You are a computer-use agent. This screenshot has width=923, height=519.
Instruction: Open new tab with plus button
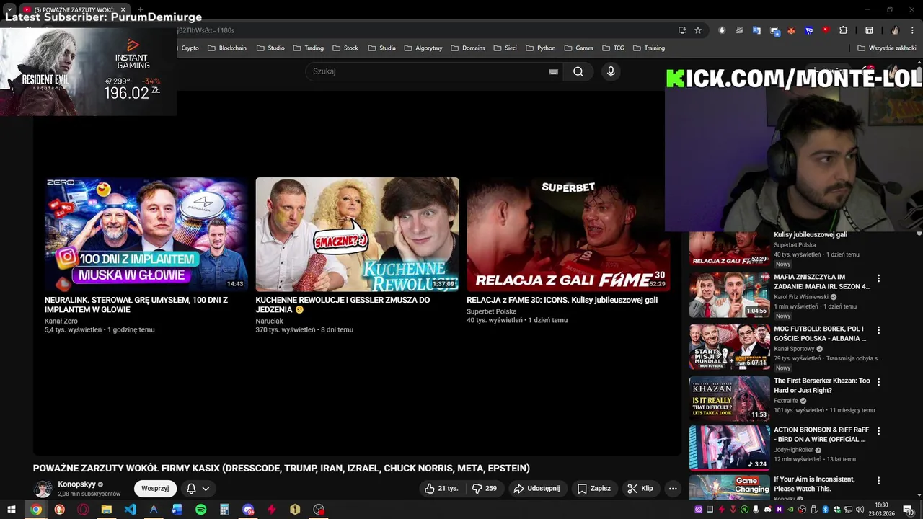[141, 10]
